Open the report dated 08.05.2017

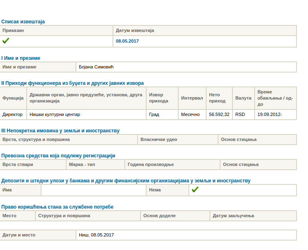[x=127, y=41]
